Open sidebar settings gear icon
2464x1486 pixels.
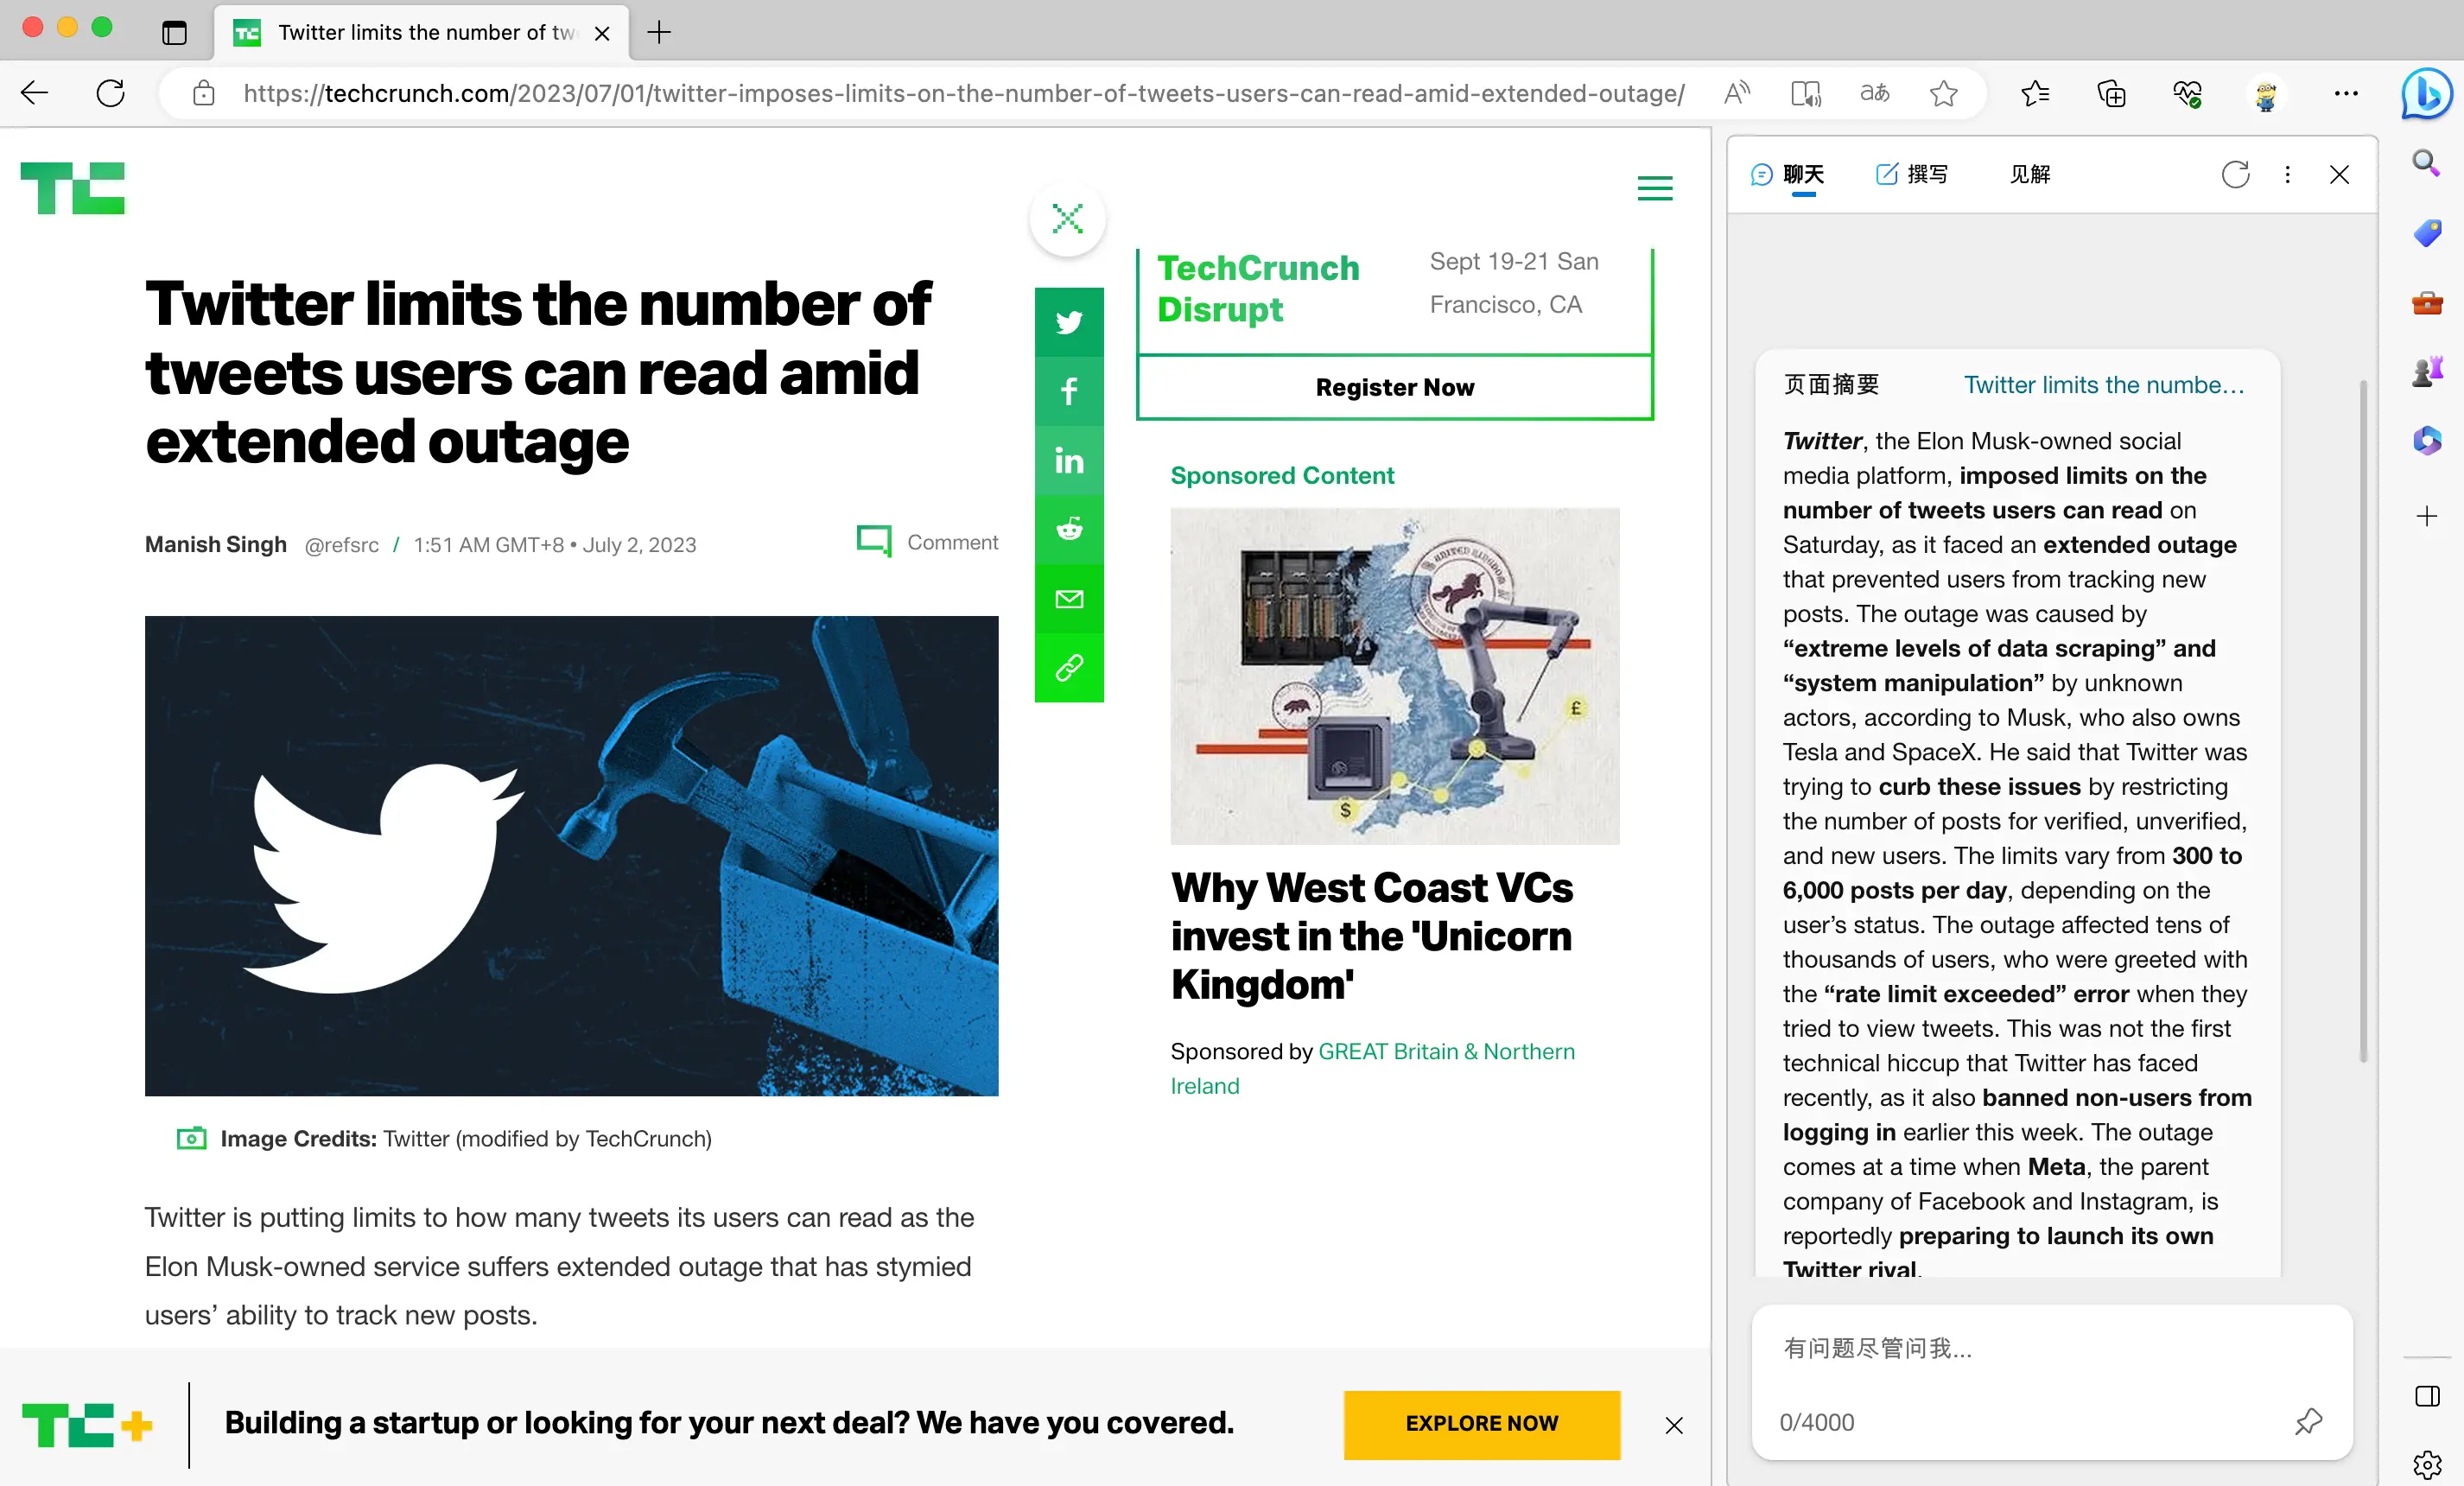[2427, 1465]
